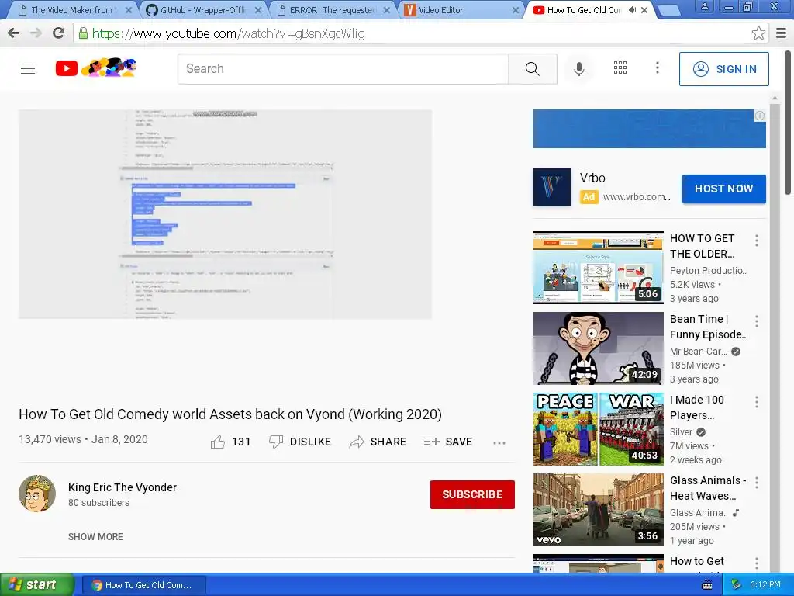The width and height of the screenshot is (794, 596).
Task: Focus the YouTube Search field
Action: [343, 69]
